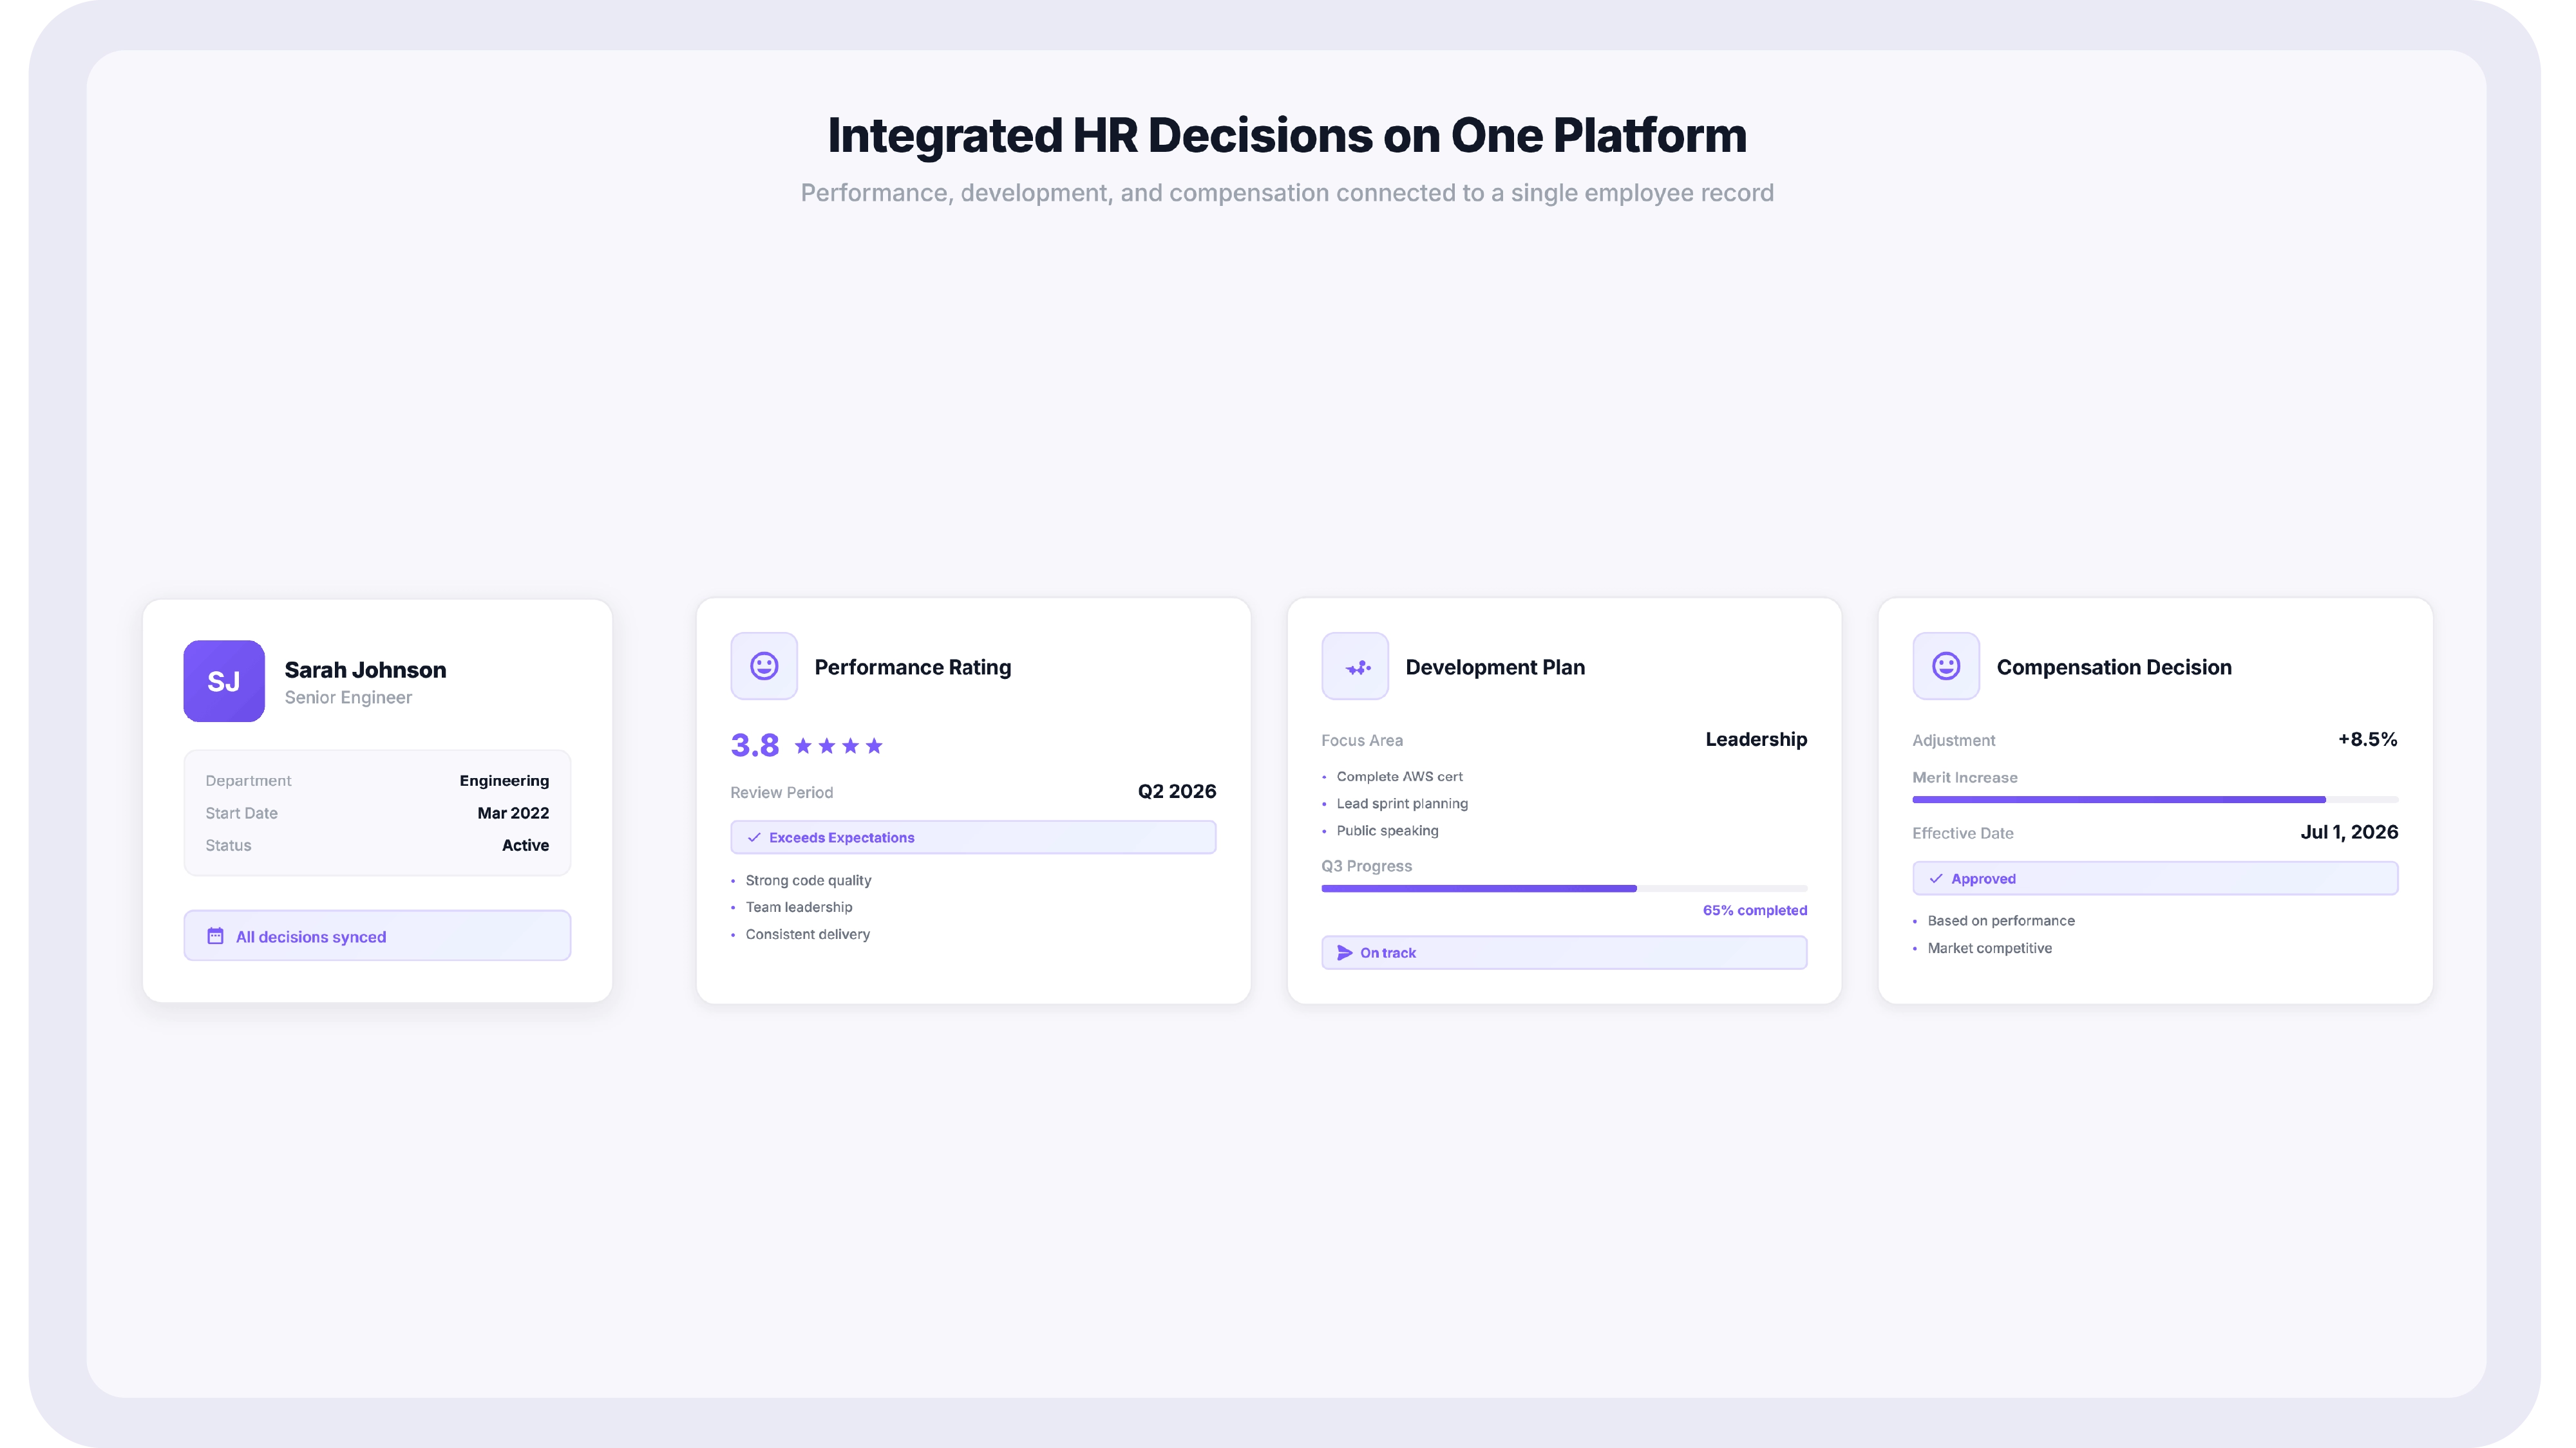Click the Market competitive bullet

[1989, 949]
